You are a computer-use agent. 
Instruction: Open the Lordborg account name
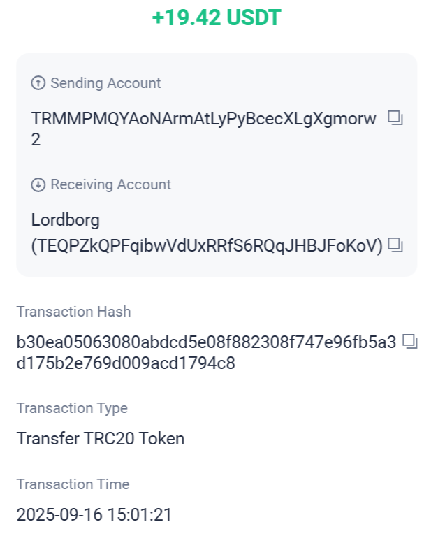[x=66, y=220]
